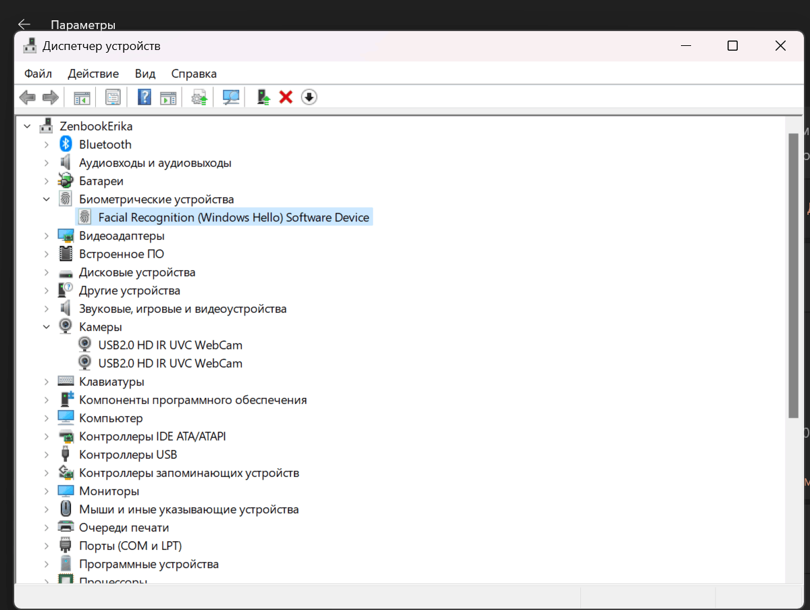Click the Forward arrow toolbar icon
Viewport: 810px width, 610px height.
(x=50, y=97)
